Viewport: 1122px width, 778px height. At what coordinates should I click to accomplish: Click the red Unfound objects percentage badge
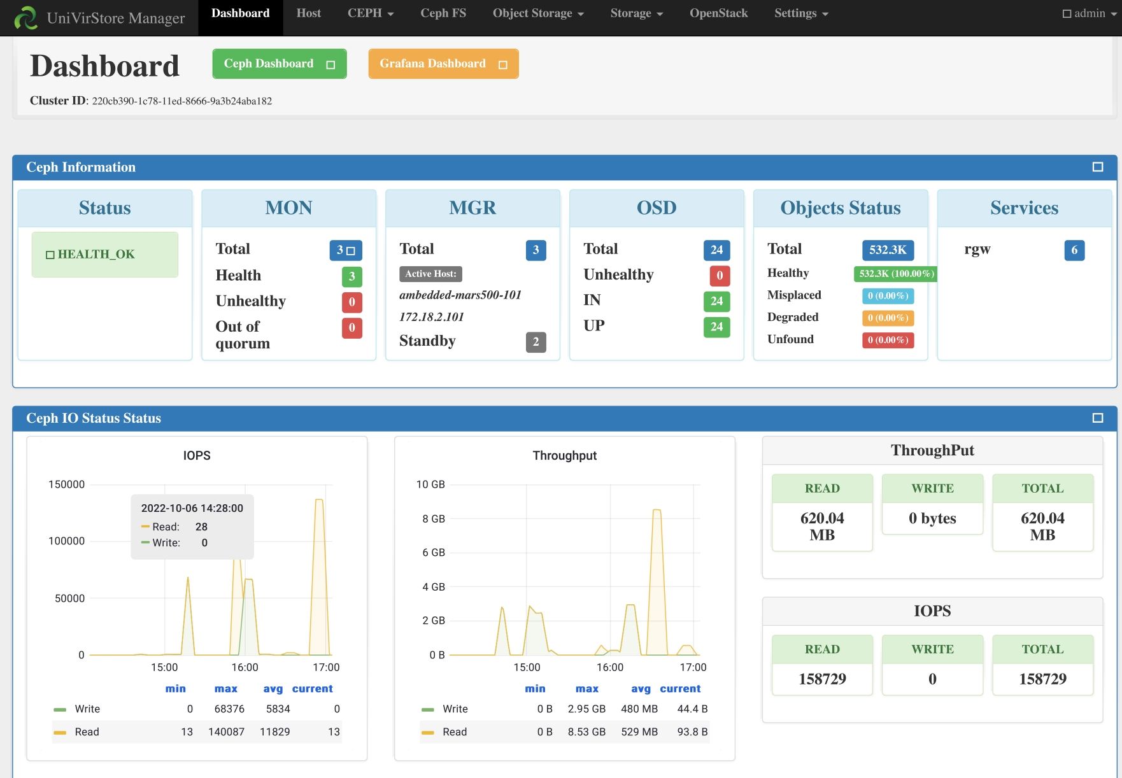click(888, 340)
